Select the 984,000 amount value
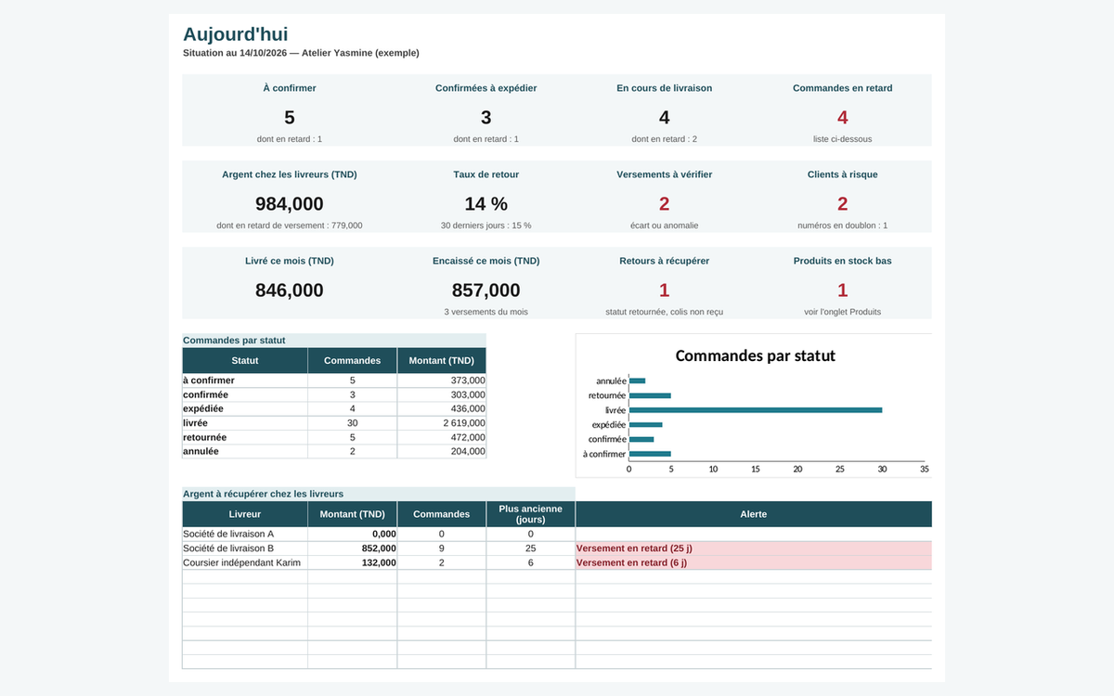 [290, 204]
